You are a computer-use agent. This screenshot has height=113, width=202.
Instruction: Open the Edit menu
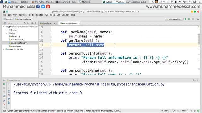(9, 15)
